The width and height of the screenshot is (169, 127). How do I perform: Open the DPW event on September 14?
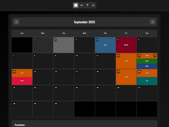click(x=22, y=81)
